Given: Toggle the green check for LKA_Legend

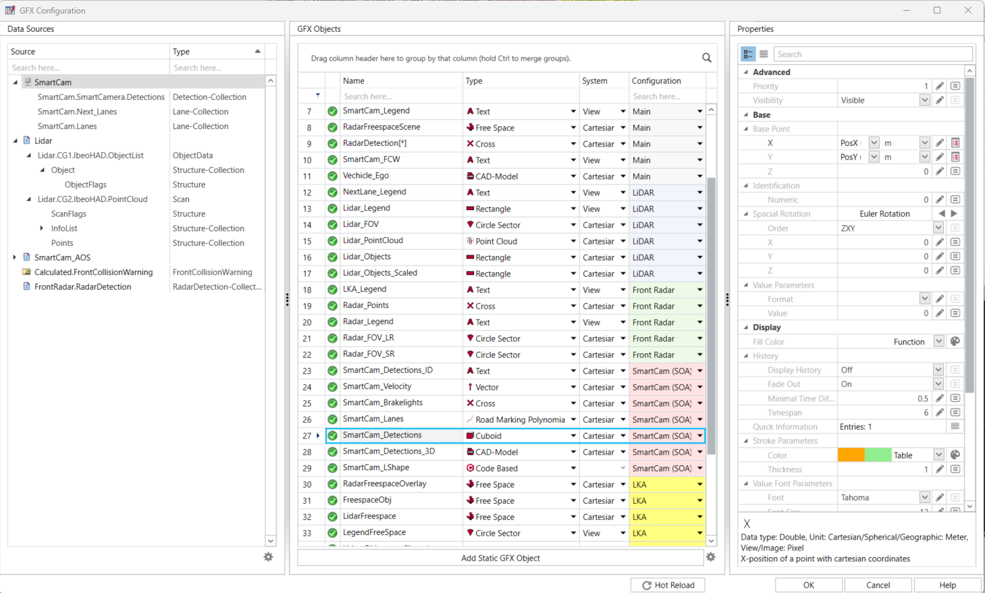Looking at the screenshot, I should tap(332, 290).
